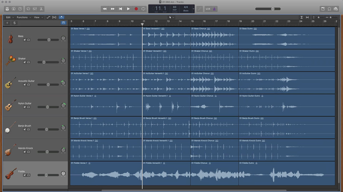Screen dimensions: 343x192
Task: Click the add track plus button
Action: point(7,23)
